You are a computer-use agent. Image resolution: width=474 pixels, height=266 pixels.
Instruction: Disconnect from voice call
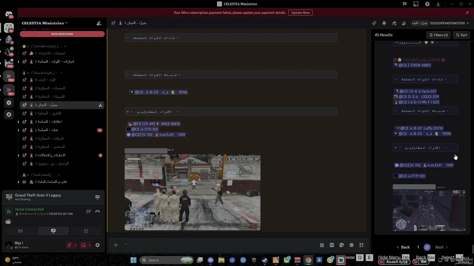(97, 211)
